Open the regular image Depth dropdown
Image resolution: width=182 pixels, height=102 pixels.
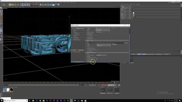pos(102,29)
